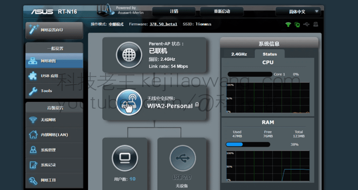Viewport: 358px width, 190px height.
Task: Click the green client status icon
Action: pos(297,24)
